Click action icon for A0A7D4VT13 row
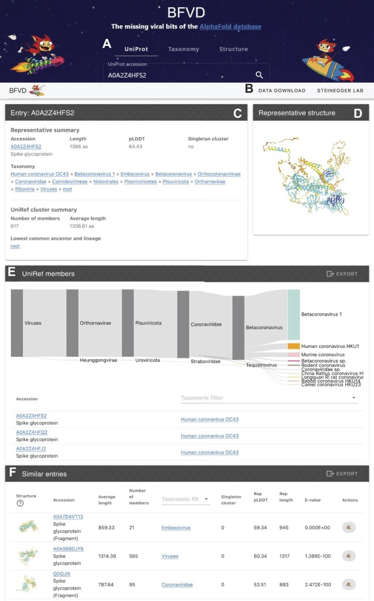Screen dimensions: 374x601 tap(349, 527)
